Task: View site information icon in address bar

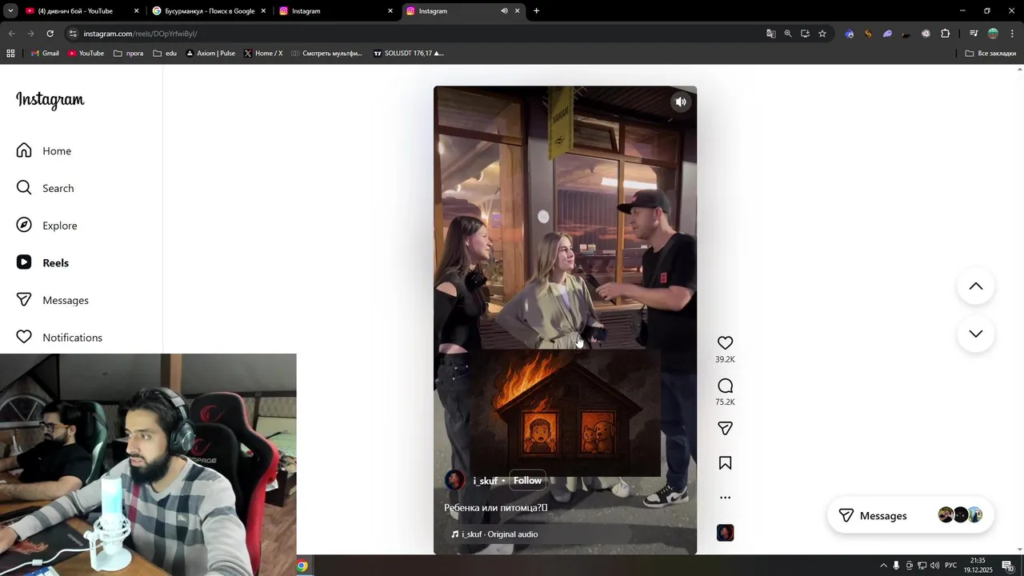Action: (x=73, y=34)
